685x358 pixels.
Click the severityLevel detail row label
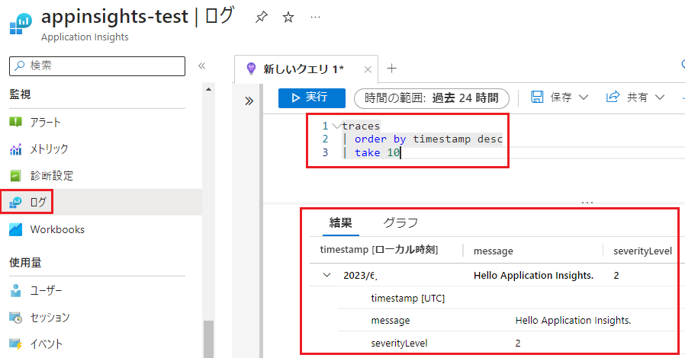pyautogui.click(x=399, y=344)
